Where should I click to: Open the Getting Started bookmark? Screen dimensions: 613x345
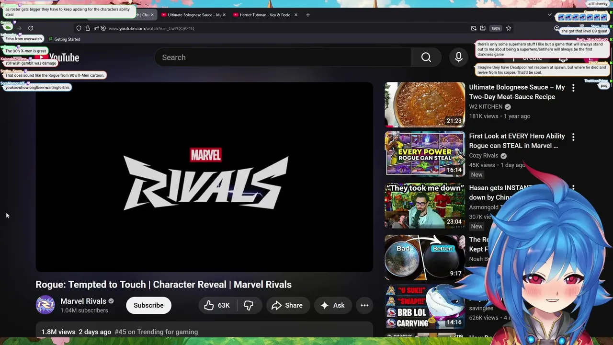(65, 39)
